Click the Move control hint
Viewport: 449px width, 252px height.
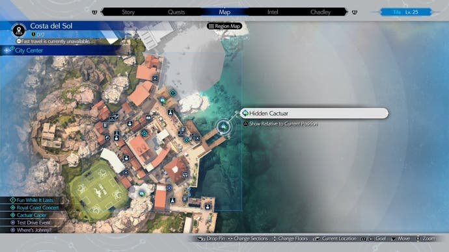click(x=401, y=238)
